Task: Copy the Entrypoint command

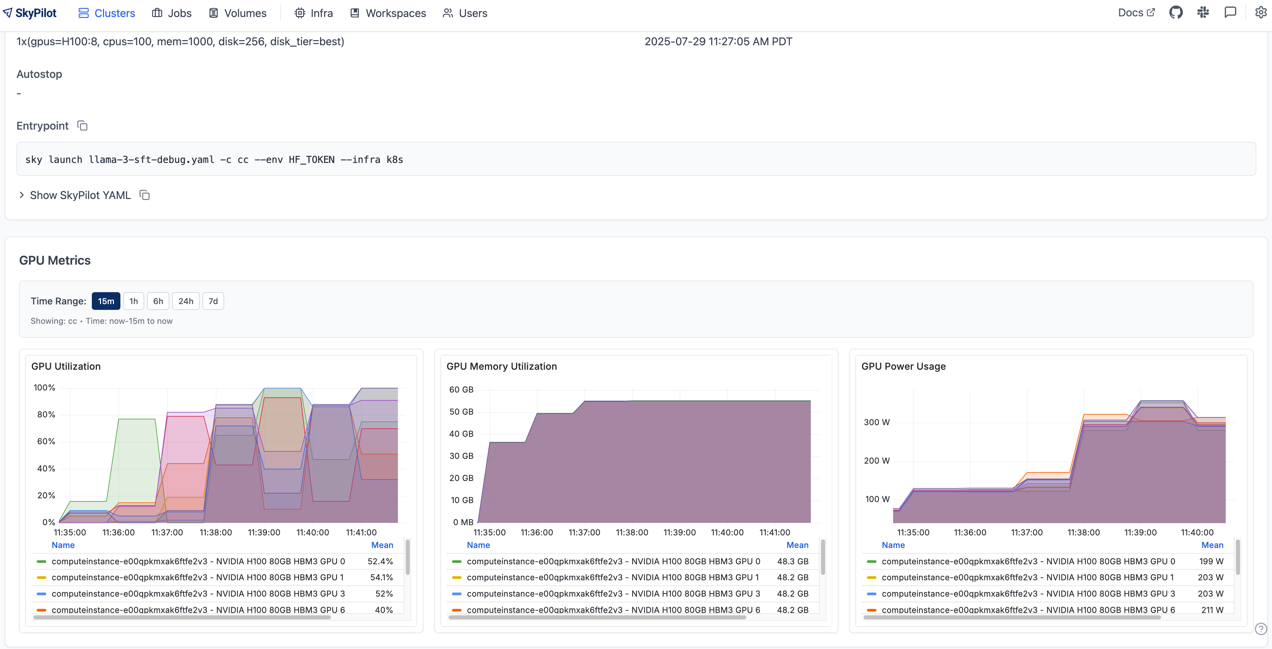Action: click(82, 126)
